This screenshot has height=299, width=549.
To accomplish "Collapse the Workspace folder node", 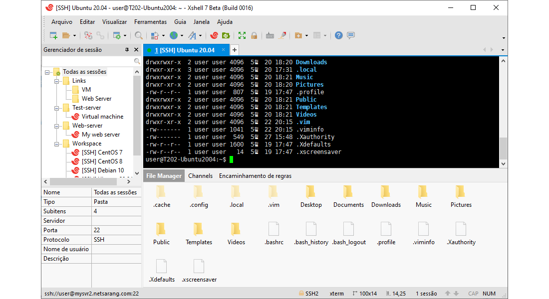I will 56,144.
